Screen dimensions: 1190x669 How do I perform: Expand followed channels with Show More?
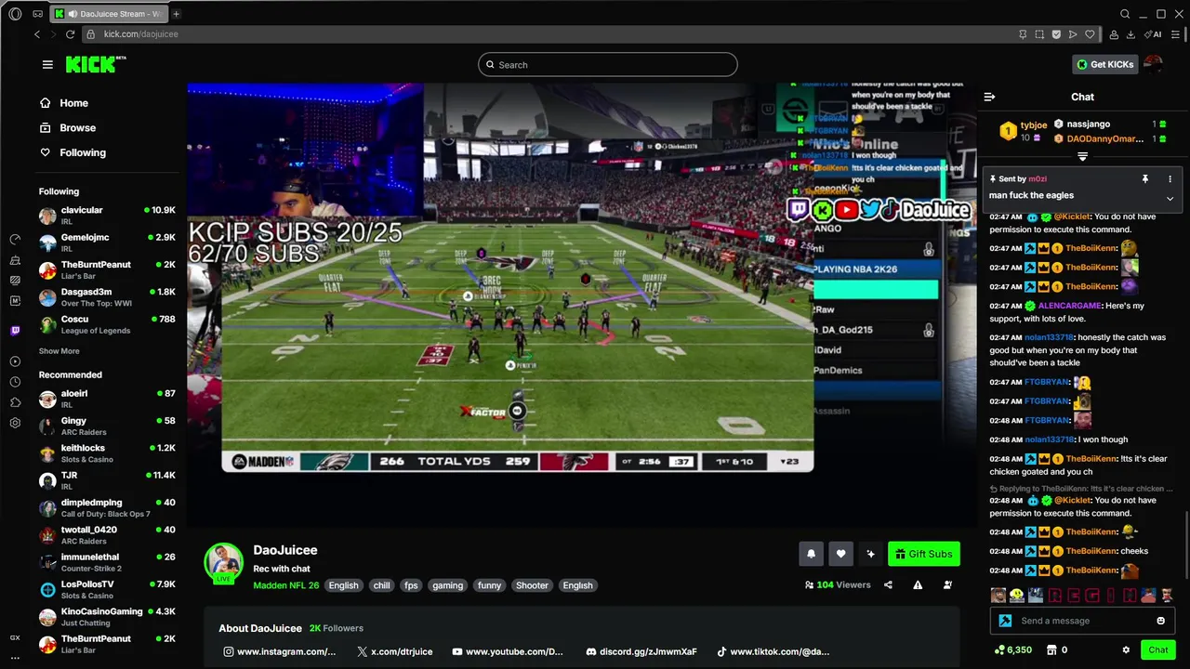point(59,351)
